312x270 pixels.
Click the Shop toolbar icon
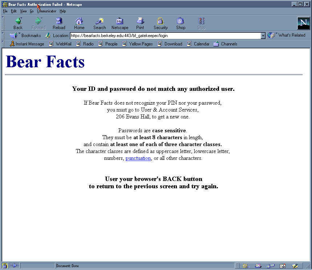click(x=181, y=23)
